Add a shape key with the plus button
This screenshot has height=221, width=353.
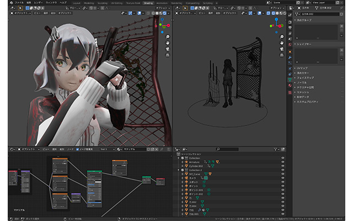tap(341, 50)
